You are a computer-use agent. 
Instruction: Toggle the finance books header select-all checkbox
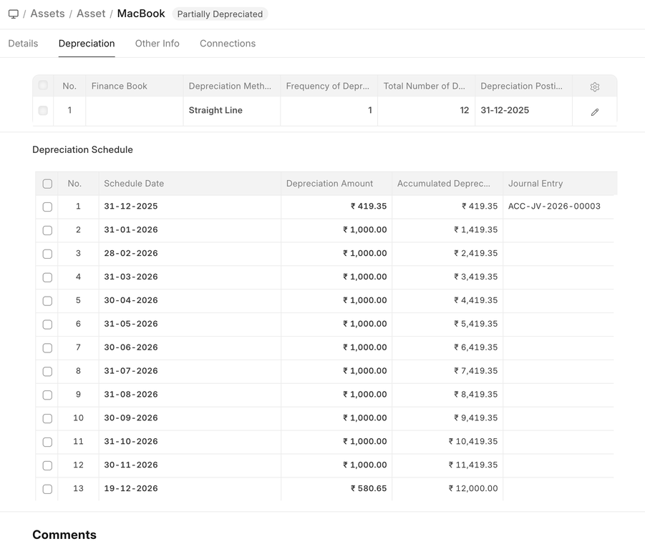pyautogui.click(x=43, y=85)
